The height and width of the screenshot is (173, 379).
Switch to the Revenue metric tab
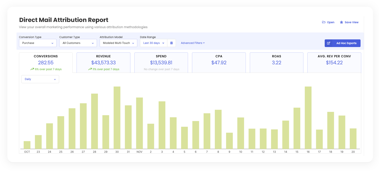[x=103, y=62]
